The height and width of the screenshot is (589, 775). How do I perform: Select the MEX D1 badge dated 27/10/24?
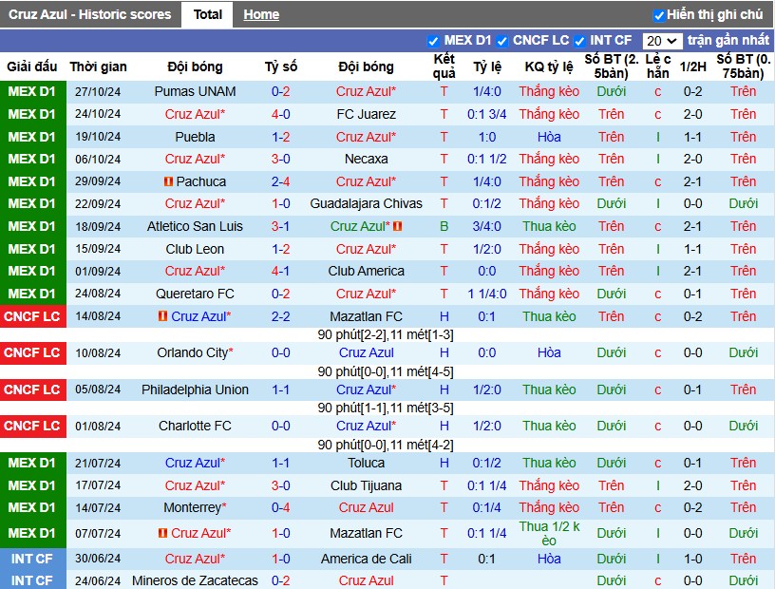tap(32, 91)
